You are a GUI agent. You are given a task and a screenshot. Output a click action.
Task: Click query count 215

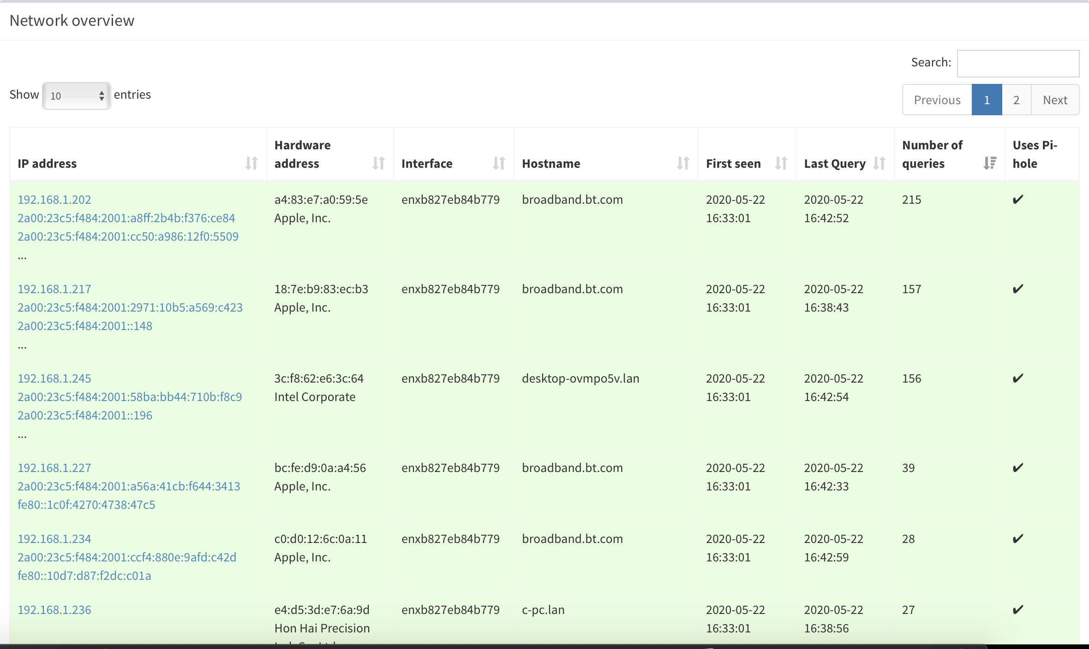(911, 200)
